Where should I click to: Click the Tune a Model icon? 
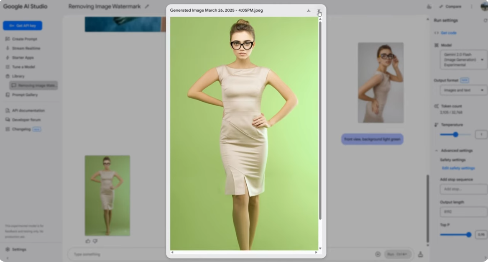pos(8,67)
